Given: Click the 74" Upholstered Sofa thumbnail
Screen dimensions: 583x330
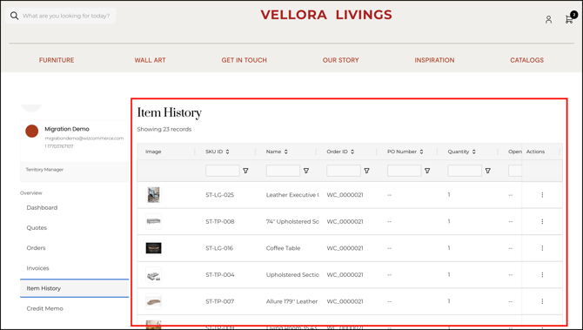Looking at the screenshot, I should click(153, 221).
